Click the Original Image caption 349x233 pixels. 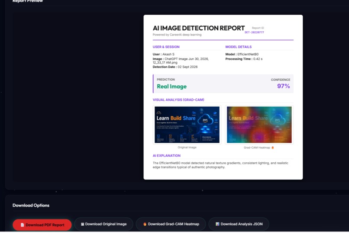(187, 148)
